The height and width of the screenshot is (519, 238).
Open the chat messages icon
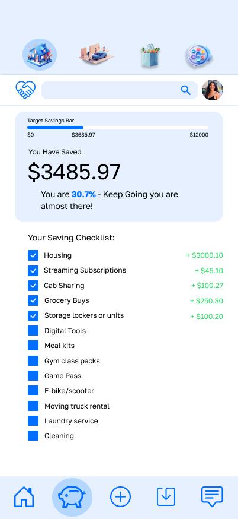213,496
